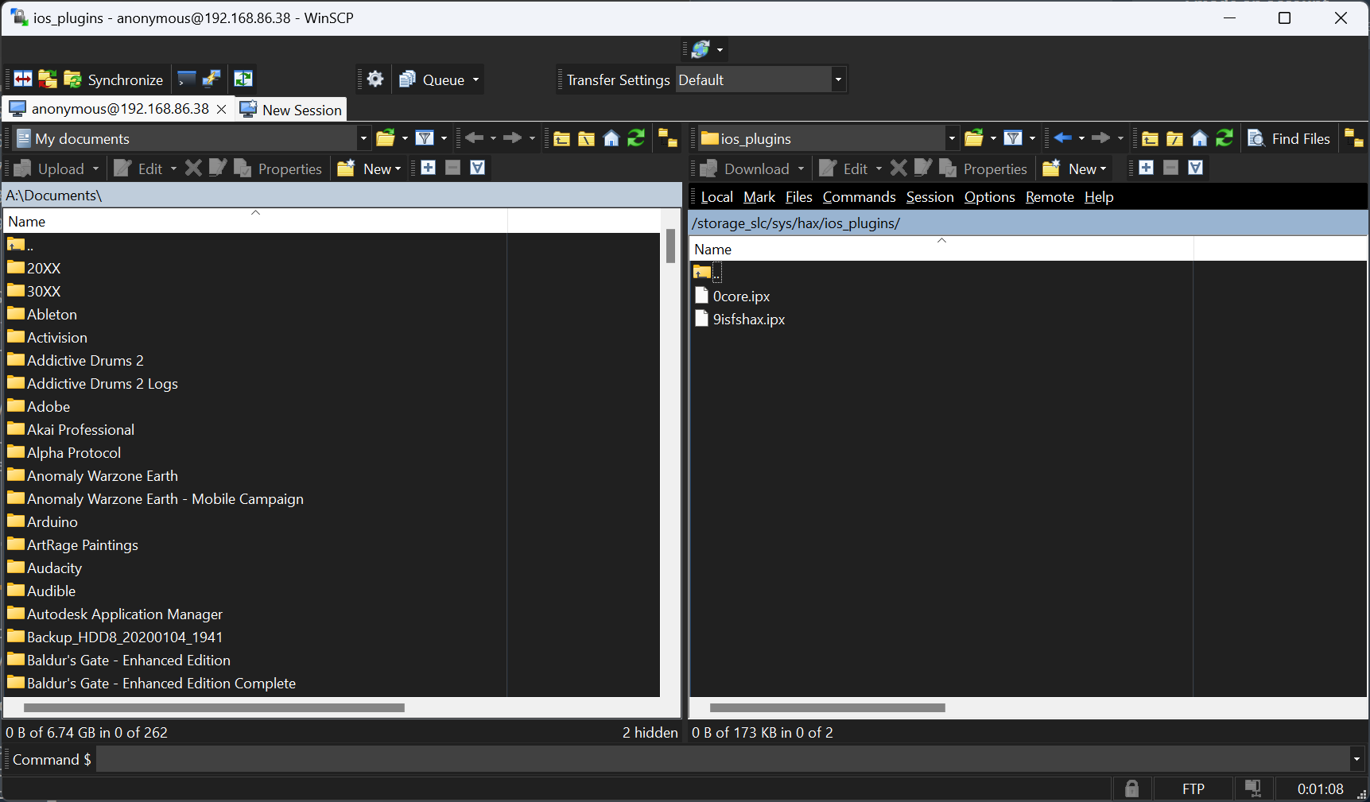Screen dimensions: 1370x802
Task: Click the remote panel Name column header
Action: pyautogui.click(x=941, y=249)
